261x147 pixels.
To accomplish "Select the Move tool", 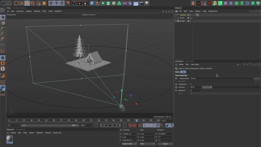I will click(22, 3).
